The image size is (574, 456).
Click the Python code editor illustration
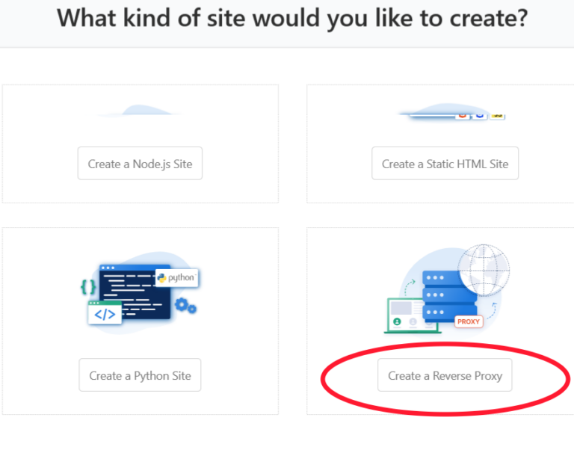coord(140,293)
